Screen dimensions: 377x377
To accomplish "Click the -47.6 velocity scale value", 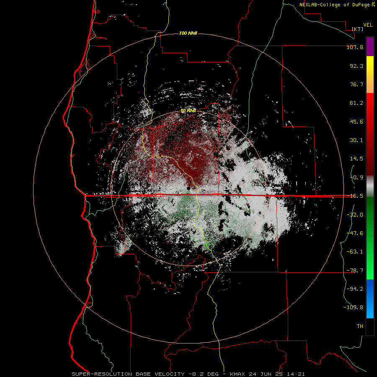I will 355,233.
